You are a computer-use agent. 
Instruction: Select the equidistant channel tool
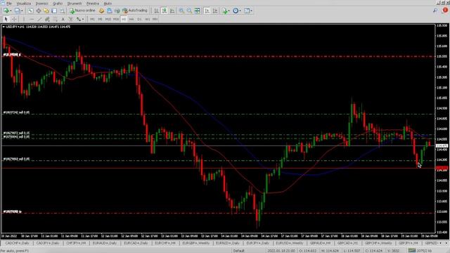click(x=47, y=19)
